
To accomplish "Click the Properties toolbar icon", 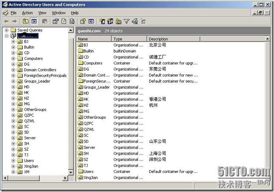I will pos(56,21).
